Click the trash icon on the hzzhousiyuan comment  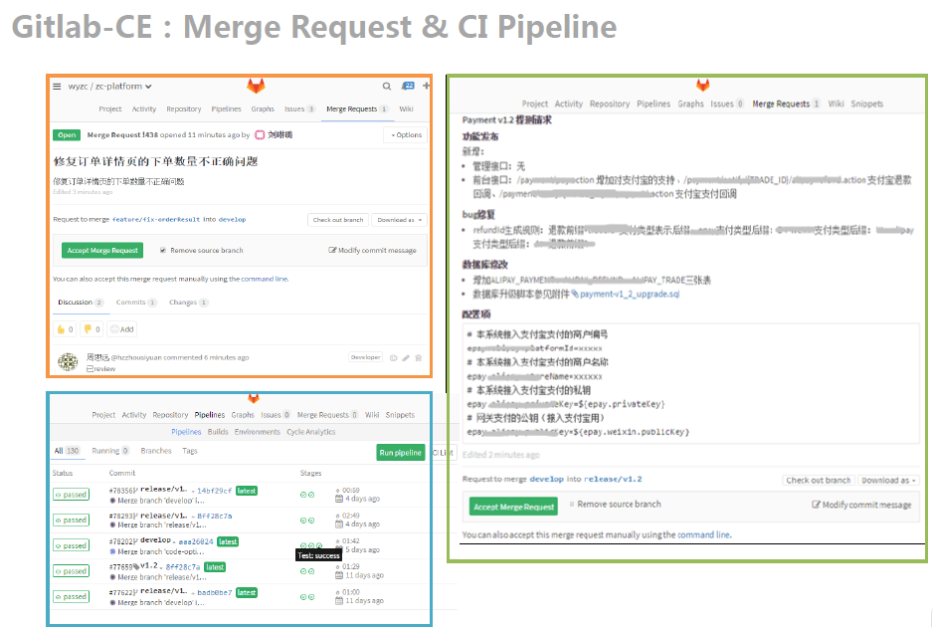click(x=419, y=358)
